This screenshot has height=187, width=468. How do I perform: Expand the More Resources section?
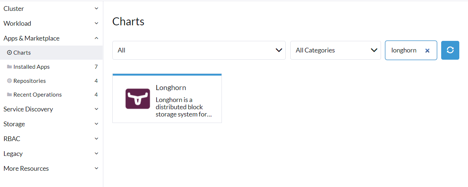[x=96, y=169]
